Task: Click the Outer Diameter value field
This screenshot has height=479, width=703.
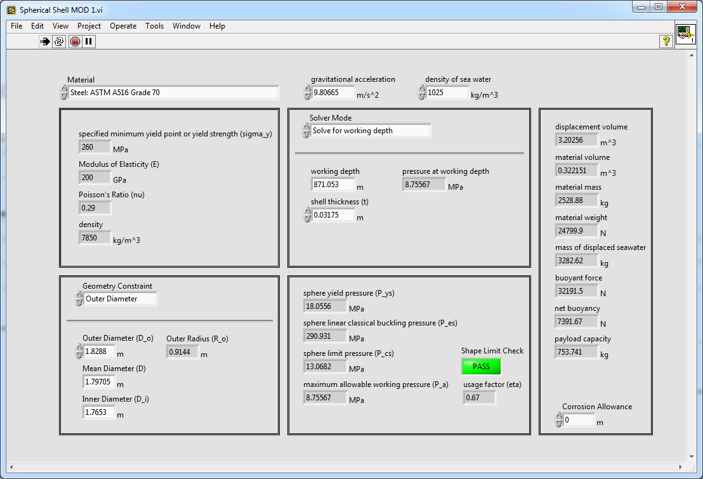Action: pos(100,351)
